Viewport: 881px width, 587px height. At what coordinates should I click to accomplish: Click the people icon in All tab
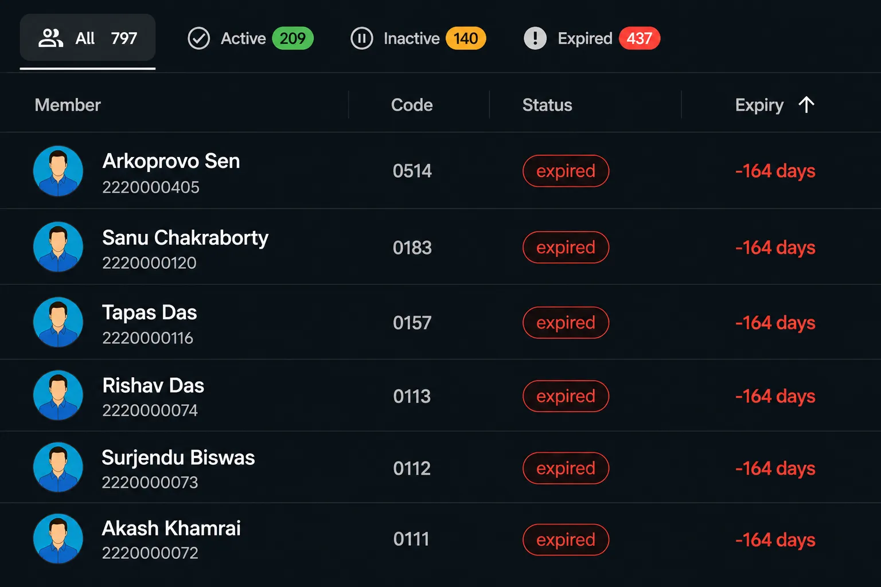pos(50,38)
